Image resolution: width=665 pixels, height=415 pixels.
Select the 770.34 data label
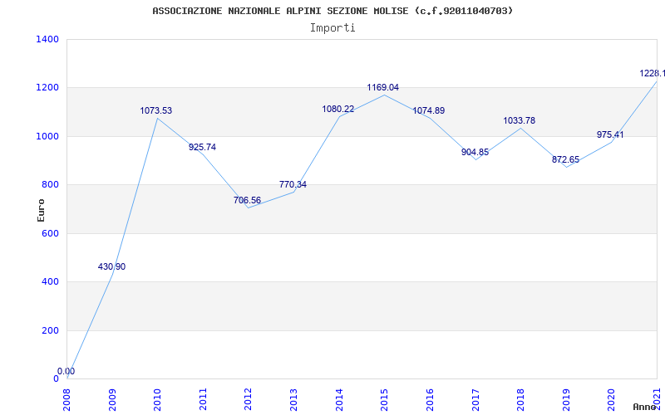(x=293, y=184)
